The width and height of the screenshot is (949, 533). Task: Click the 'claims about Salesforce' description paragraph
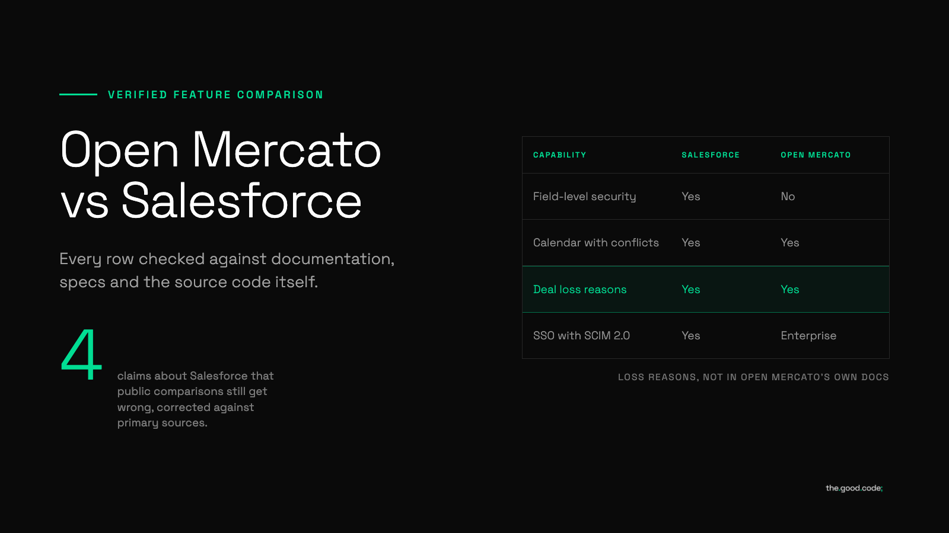[x=196, y=399]
